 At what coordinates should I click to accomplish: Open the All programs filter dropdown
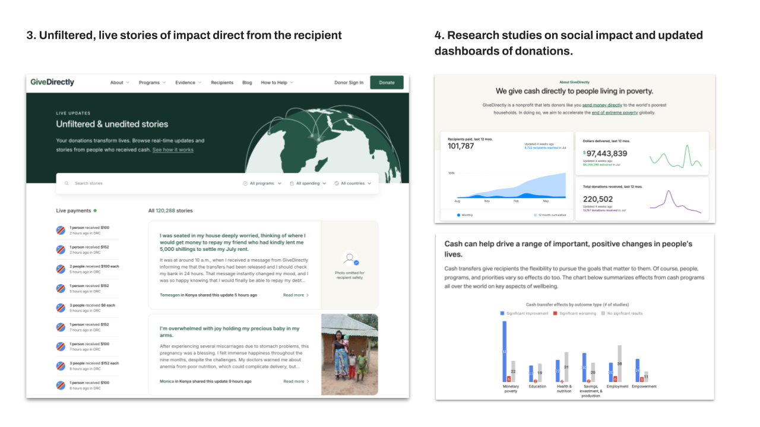pyautogui.click(x=262, y=183)
